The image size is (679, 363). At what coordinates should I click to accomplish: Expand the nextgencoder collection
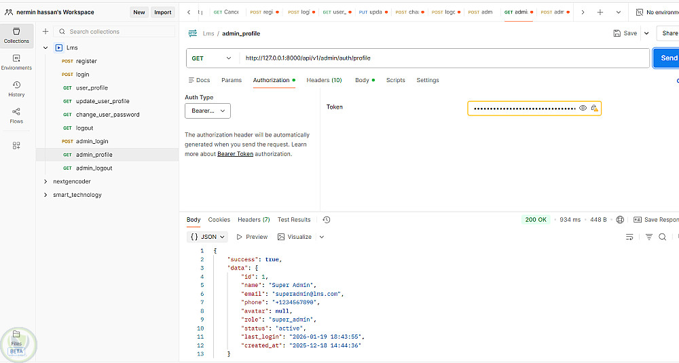click(45, 182)
